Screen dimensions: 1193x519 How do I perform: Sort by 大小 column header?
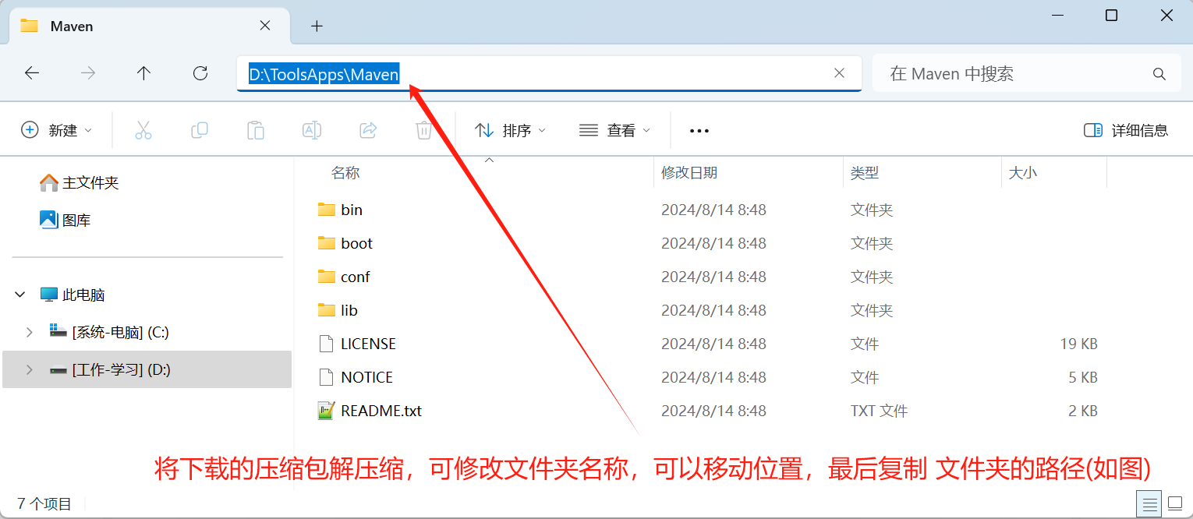tap(1023, 173)
